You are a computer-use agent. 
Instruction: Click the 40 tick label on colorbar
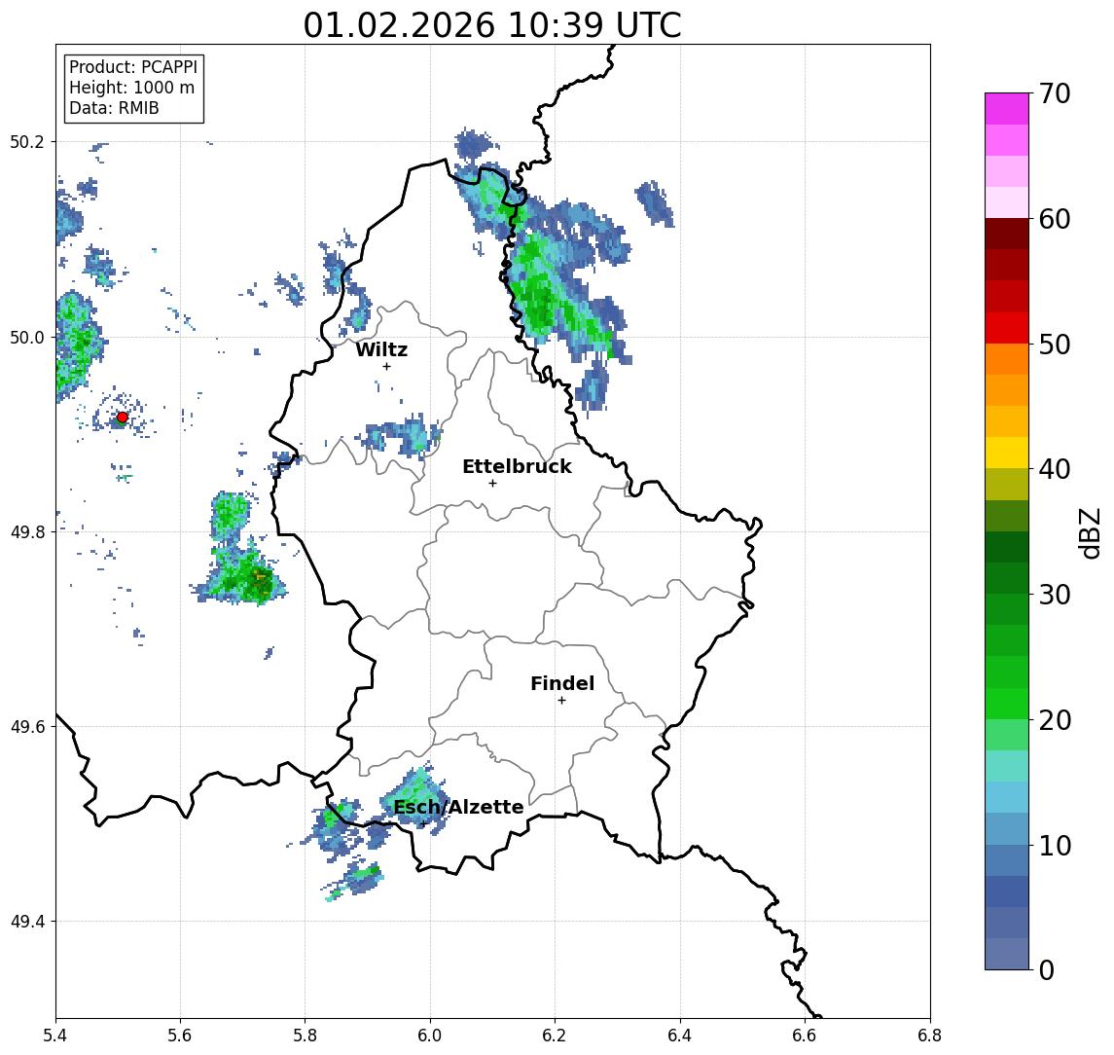pyautogui.click(x=1055, y=469)
